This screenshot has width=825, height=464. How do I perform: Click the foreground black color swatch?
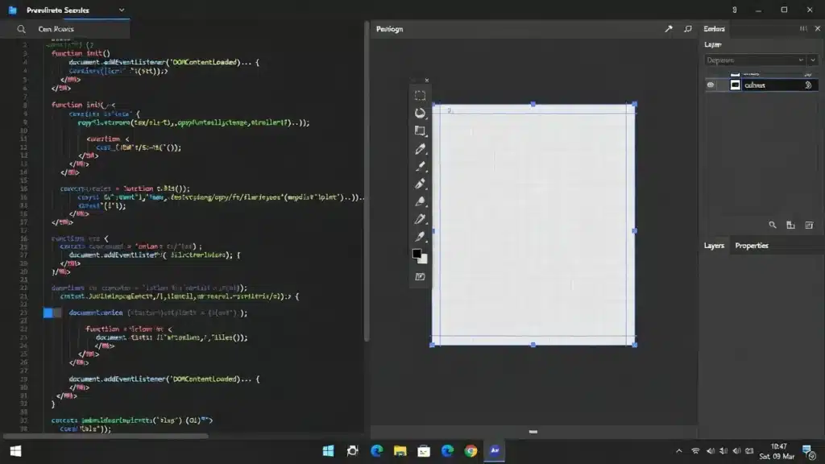(417, 254)
